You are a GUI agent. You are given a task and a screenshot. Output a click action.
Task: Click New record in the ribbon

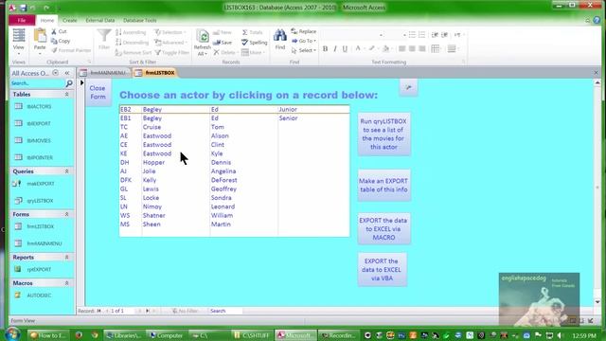pos(223,32)
